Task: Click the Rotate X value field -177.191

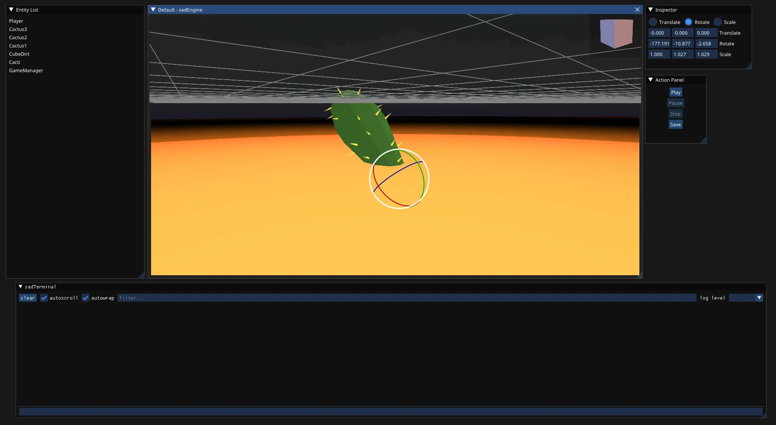Action: (659, 44)
